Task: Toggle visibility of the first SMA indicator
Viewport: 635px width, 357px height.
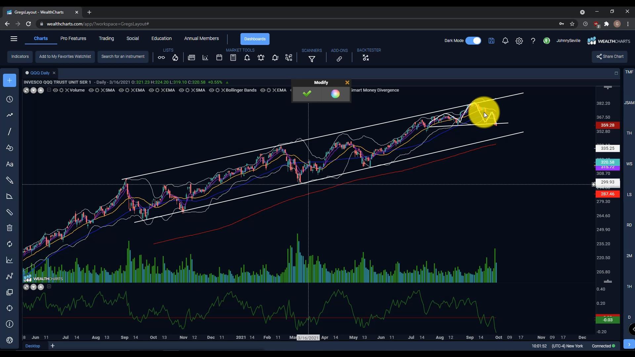Action: click(x=91, y=90)
